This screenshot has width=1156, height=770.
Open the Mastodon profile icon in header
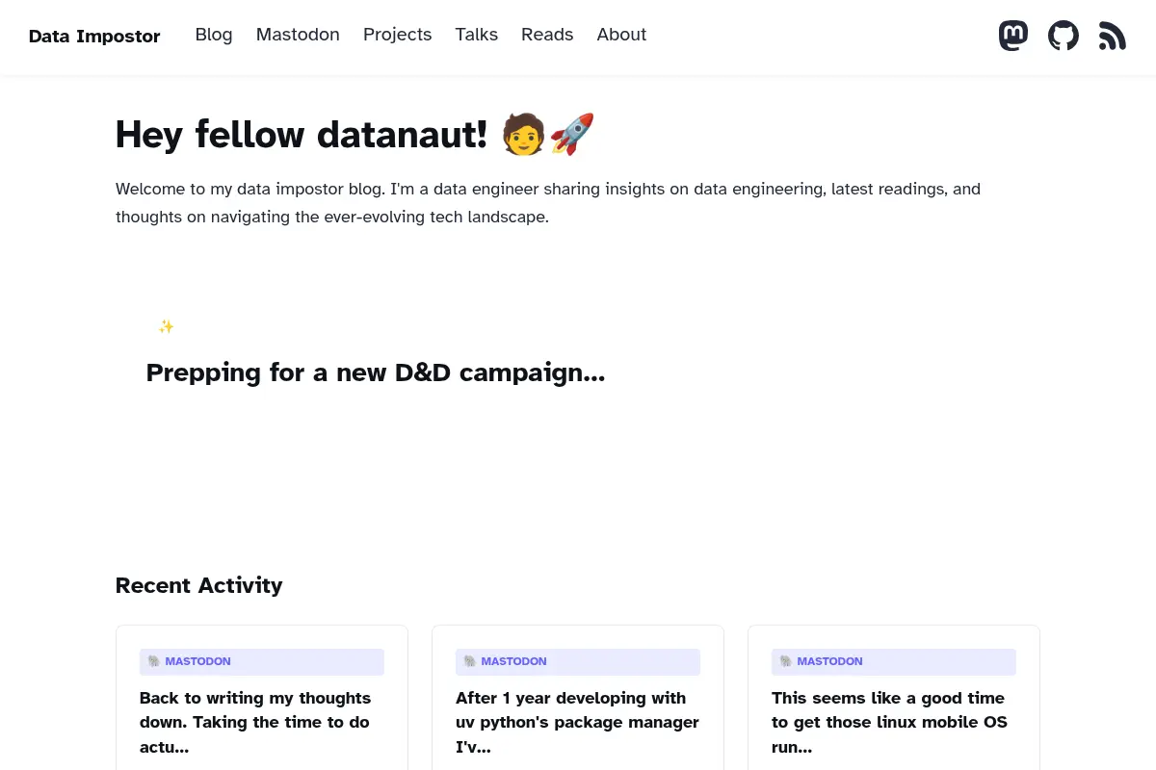(1013, 37)
